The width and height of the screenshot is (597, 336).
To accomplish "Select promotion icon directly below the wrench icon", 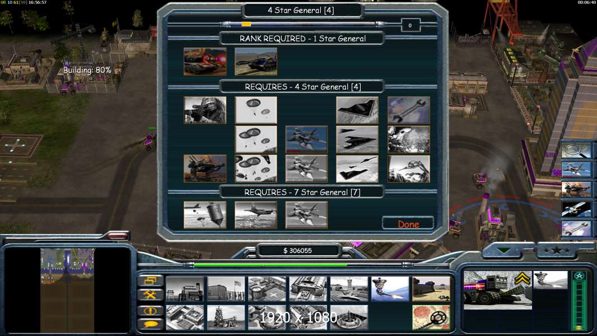I will tap(408, 139).
